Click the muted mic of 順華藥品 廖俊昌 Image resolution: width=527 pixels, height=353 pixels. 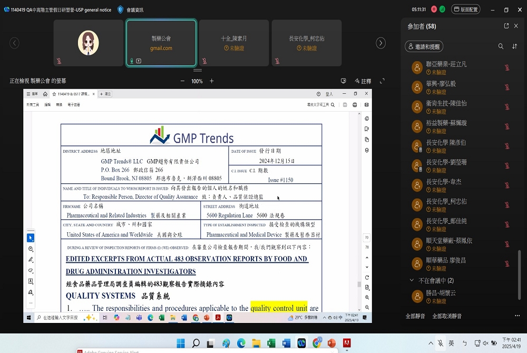point(507,263)
